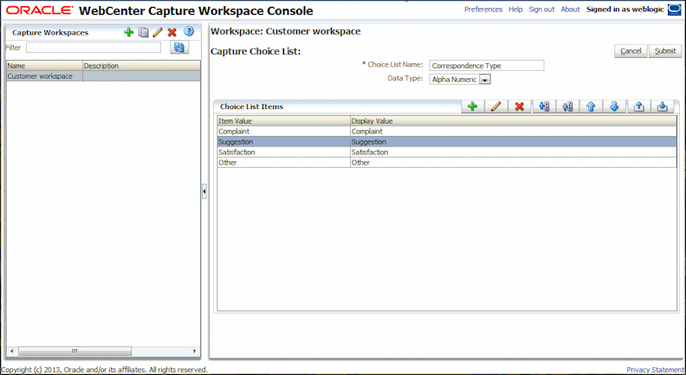Viewport: 686px width, 375px height.
Task: Sort choice list items ascending
Action: tap(544, 107)
